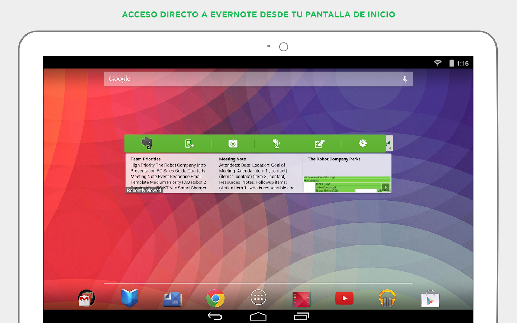517x323 pixels.
Task: Launch the Gmail app from dock
Action: (87, 298)
